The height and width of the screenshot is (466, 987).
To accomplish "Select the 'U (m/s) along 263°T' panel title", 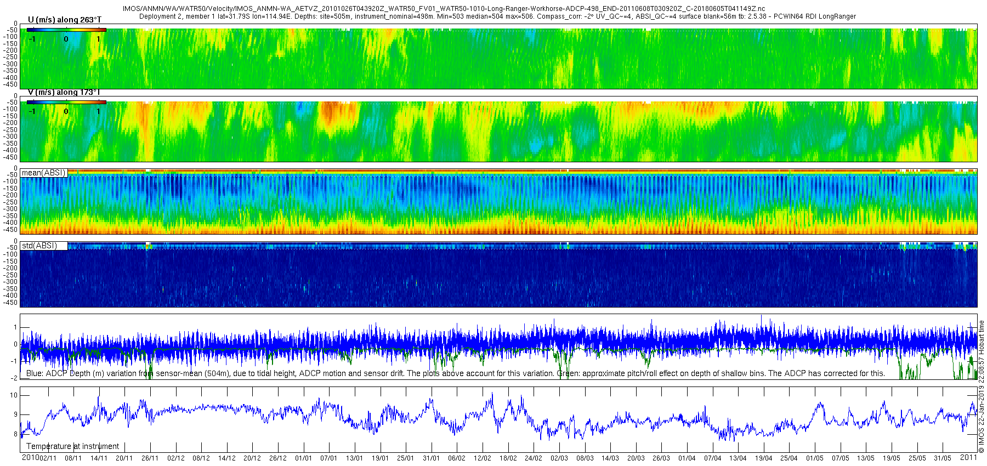I will tap(65, 20).
